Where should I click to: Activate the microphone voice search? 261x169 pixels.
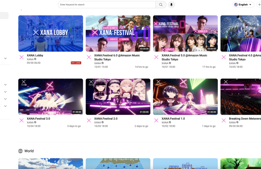click(x=171, y=4)
